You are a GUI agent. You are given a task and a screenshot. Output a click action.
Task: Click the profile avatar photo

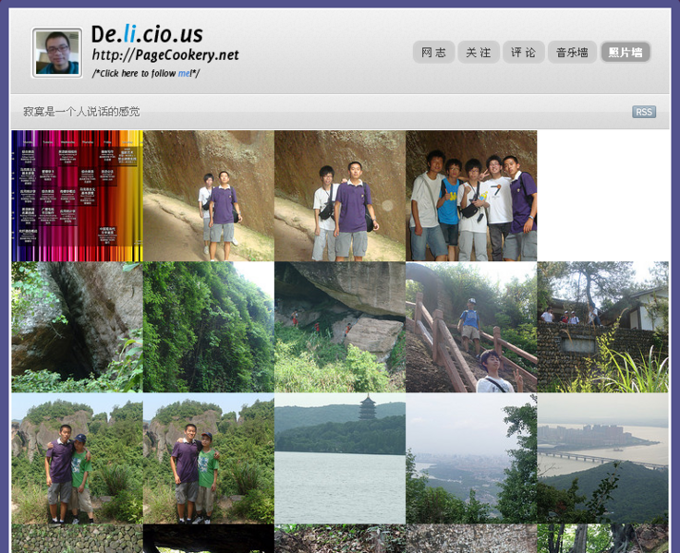pos(57,53)
